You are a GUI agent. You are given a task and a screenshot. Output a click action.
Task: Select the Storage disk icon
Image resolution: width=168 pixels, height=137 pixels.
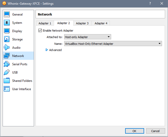tap(7, 39)
